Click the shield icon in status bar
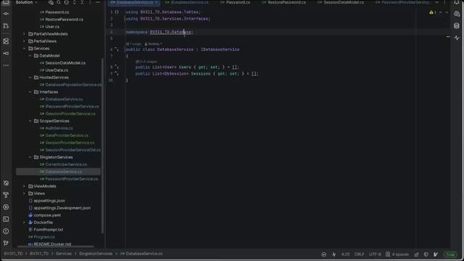The height and width of the screenshot is (261, 464). (426, 254)
